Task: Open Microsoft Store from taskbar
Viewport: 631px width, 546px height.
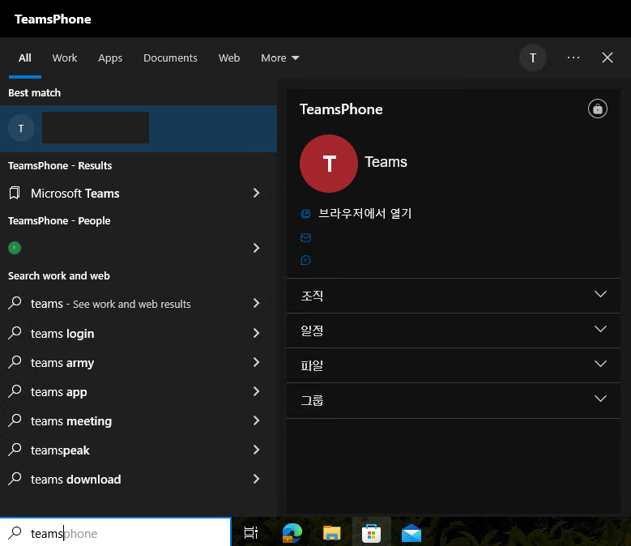Action: coord(372,534)
